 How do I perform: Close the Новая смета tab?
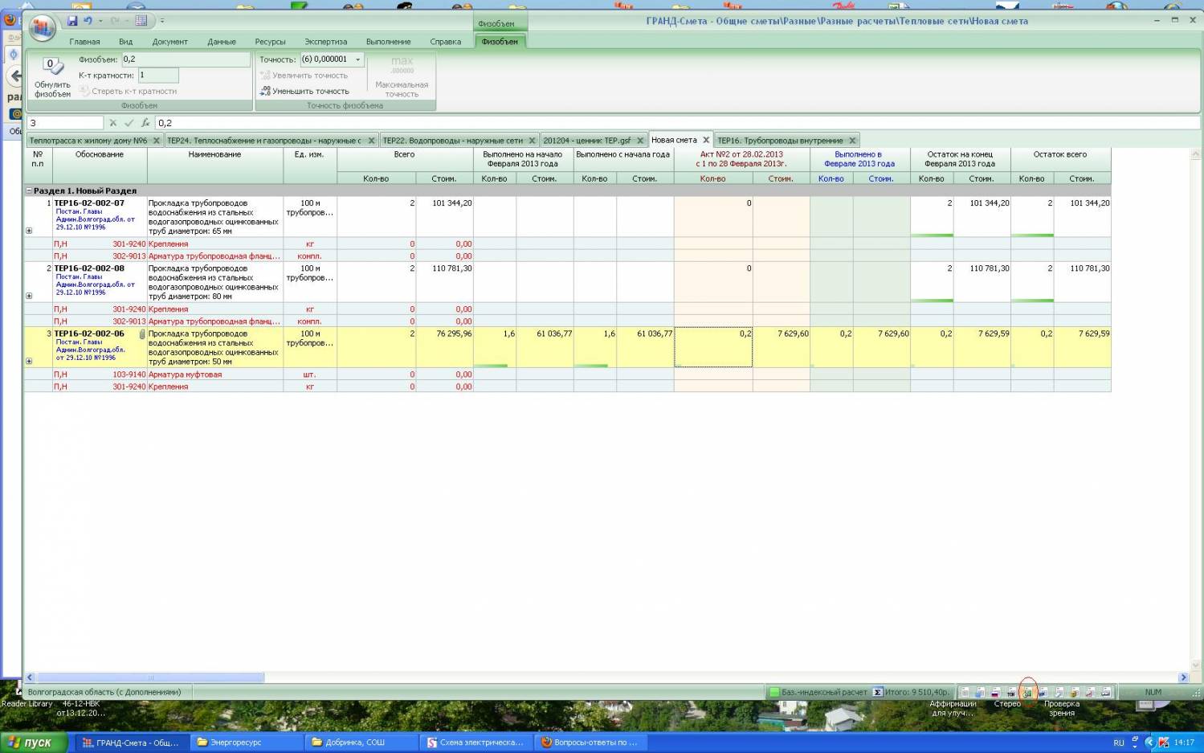click(x=706, y=140)
